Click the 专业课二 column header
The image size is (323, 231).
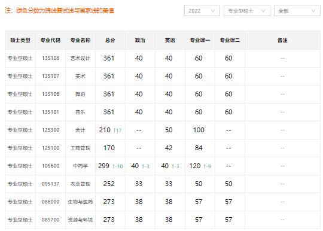pyautogui.click(x=230, y=40)
